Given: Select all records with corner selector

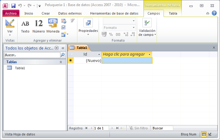Looking at the screenshot, I should 71,54.
